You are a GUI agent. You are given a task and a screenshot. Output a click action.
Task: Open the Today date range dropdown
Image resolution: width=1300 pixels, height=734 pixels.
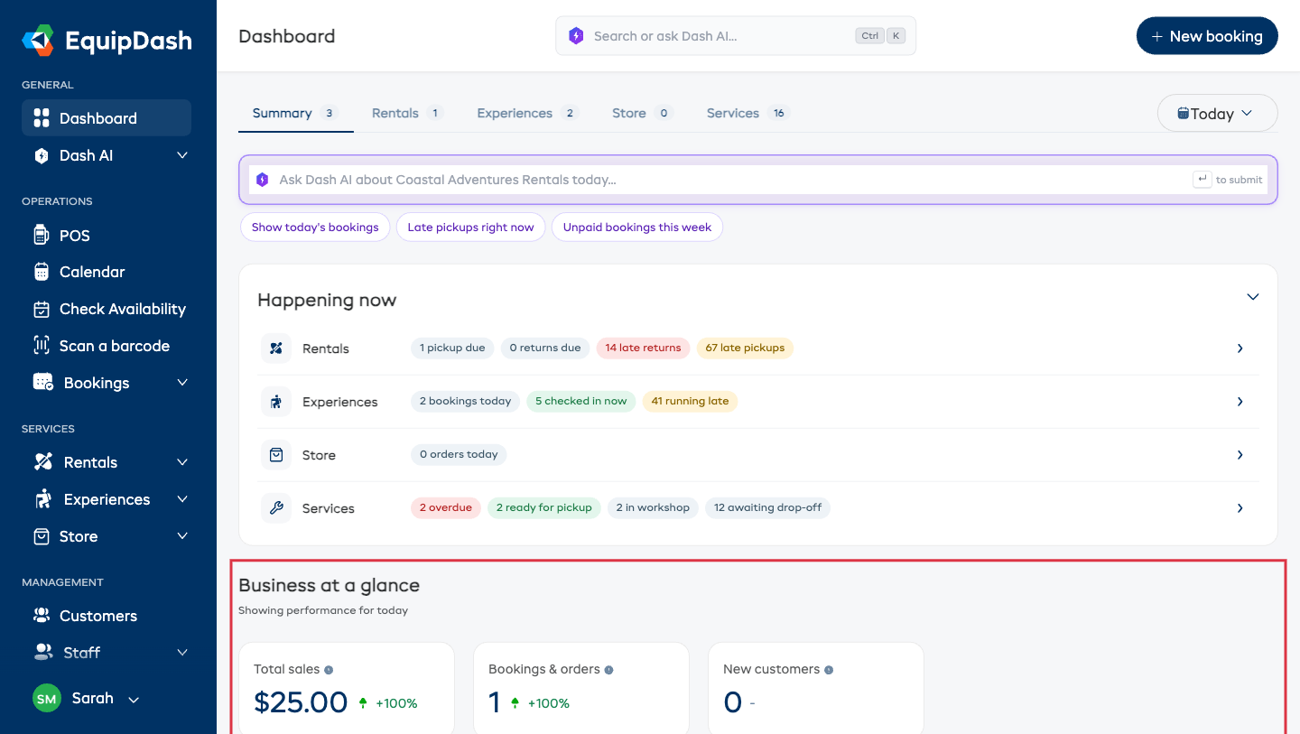[x=1217, y=113]
